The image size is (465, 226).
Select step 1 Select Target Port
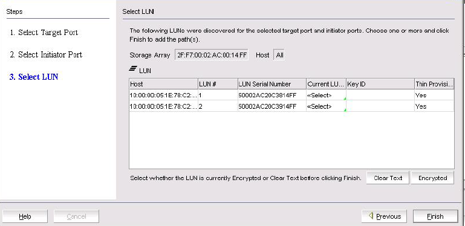[x=44, y=32]
